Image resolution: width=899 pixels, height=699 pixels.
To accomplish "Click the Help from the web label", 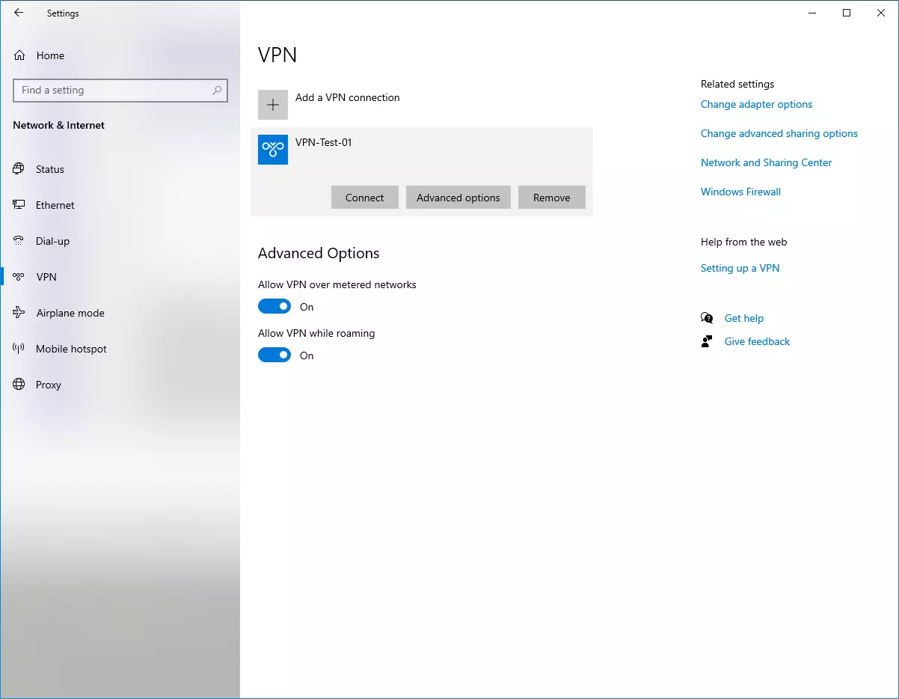I will point(743,242).
